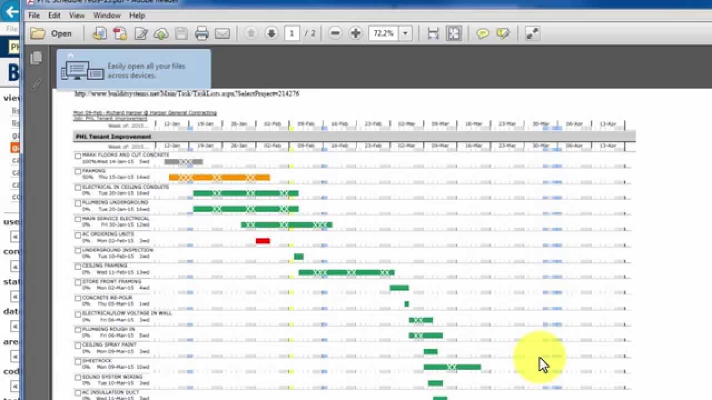This screenshot has height=400, width=712.
Task: Click the Open button label
Action: [61, 33]
